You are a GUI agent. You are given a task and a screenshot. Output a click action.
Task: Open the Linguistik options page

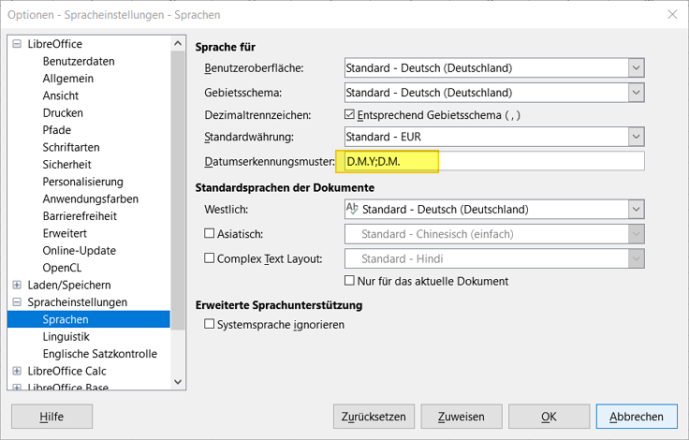[66, 337]
